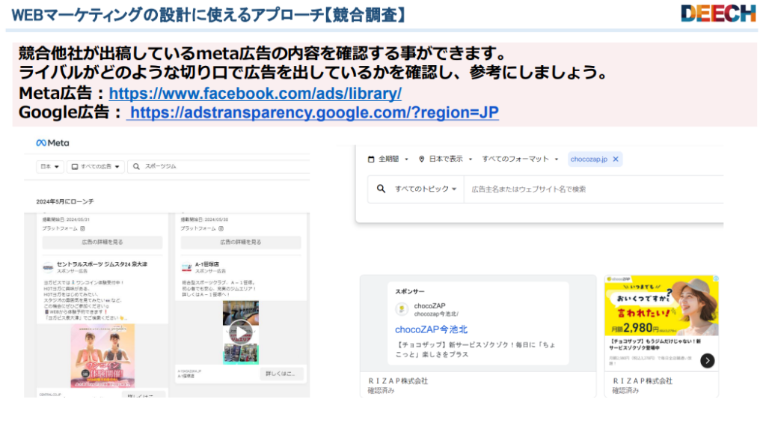Click the A-1笹塚店 advertiser logo icon

tap(186, 267)
